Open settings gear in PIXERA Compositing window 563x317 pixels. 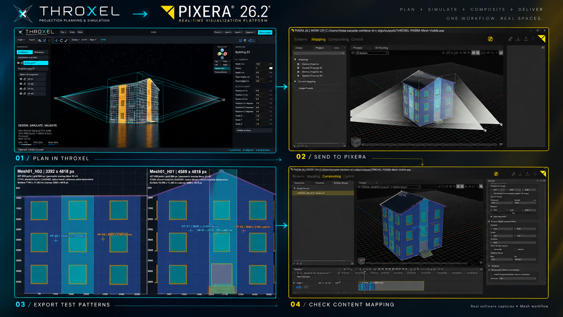[x=535, y=174]
